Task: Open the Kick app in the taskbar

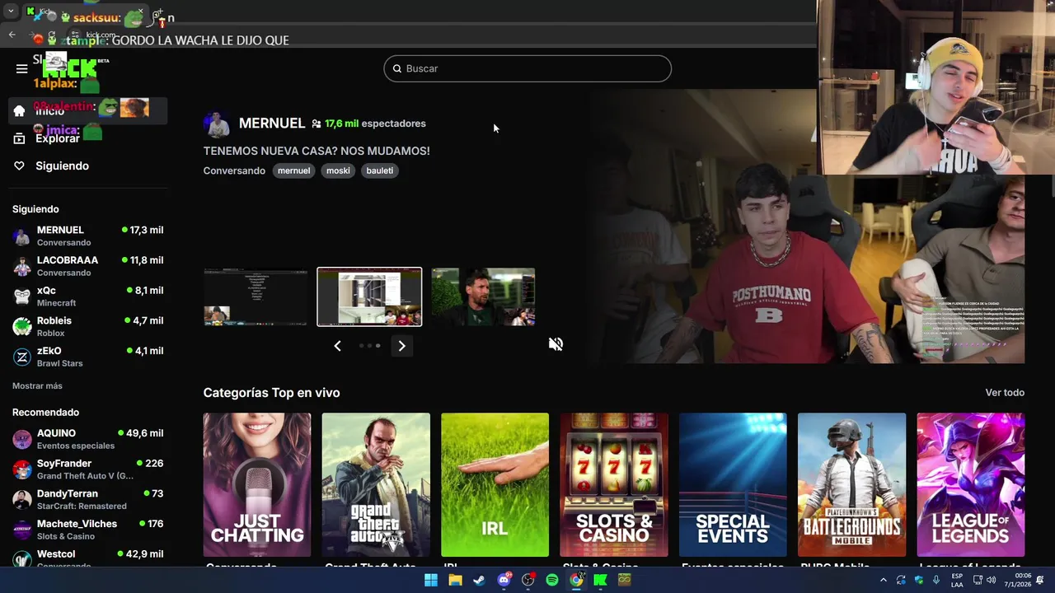Action: tap(600, 580)
